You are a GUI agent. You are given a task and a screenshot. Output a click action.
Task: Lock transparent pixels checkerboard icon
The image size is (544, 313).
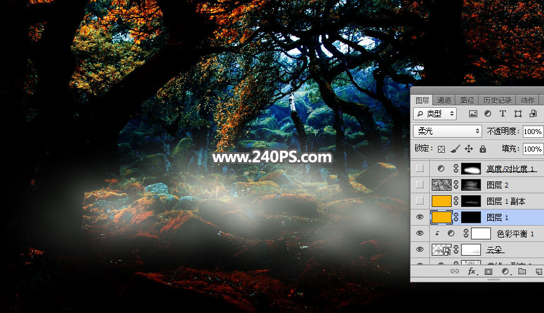[441, 149]
